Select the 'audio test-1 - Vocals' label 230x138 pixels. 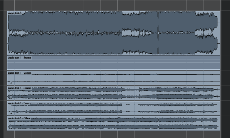coord(20,73)
